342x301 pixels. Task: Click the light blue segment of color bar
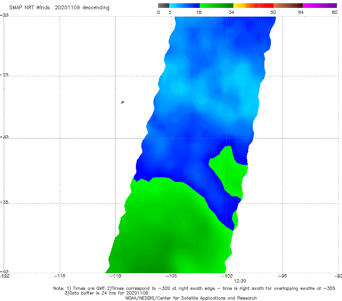click(184, 6)
